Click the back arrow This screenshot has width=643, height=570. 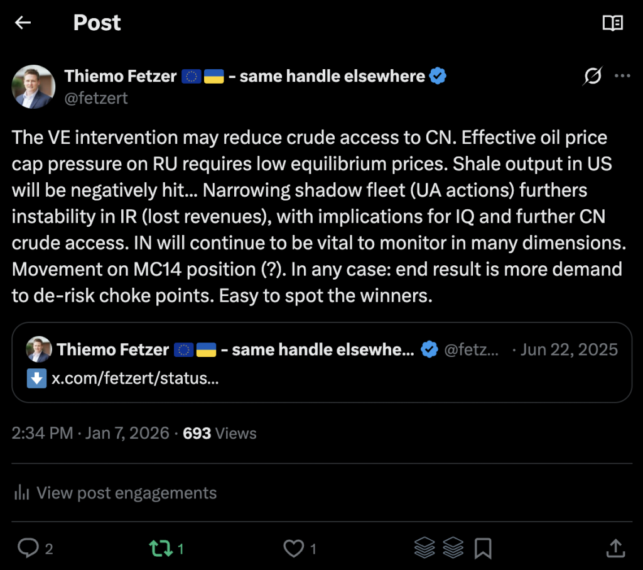23,23
